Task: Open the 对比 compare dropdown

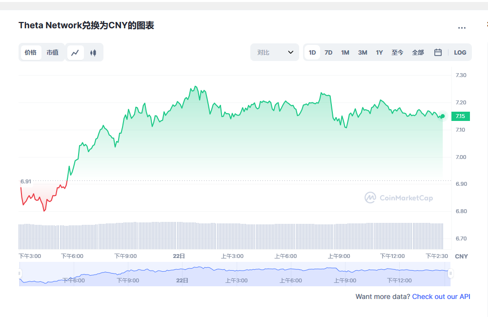Action: pyautogui.click(x=275, y=52)
